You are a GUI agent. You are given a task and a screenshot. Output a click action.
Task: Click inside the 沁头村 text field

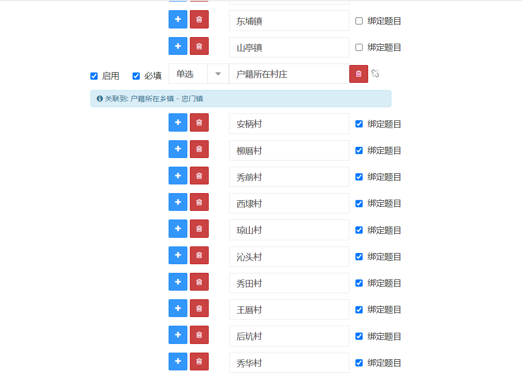tap(288, 256)
